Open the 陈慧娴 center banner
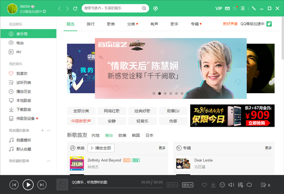Screen dimensions: 284x194 point(170,69)
